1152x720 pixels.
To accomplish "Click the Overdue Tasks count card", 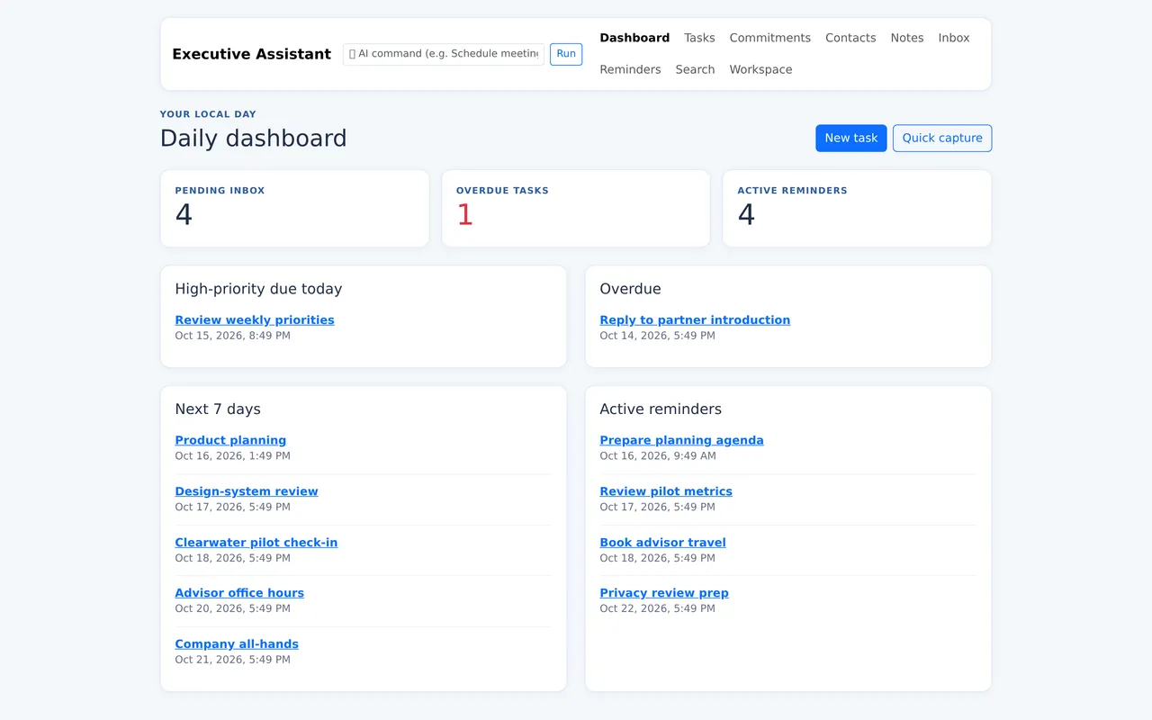I will (x=576, y=208).
